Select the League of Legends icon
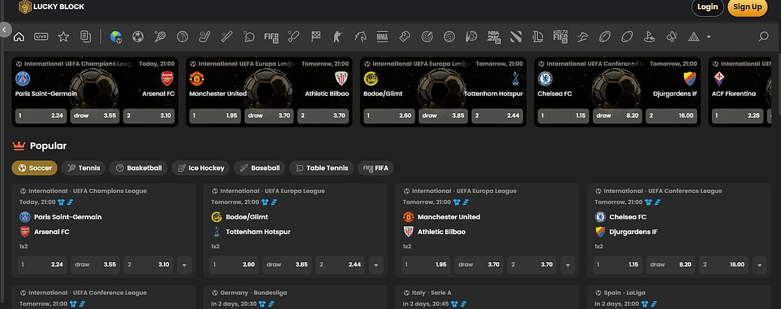The image size is (781, 309). [x=538, y=37]
